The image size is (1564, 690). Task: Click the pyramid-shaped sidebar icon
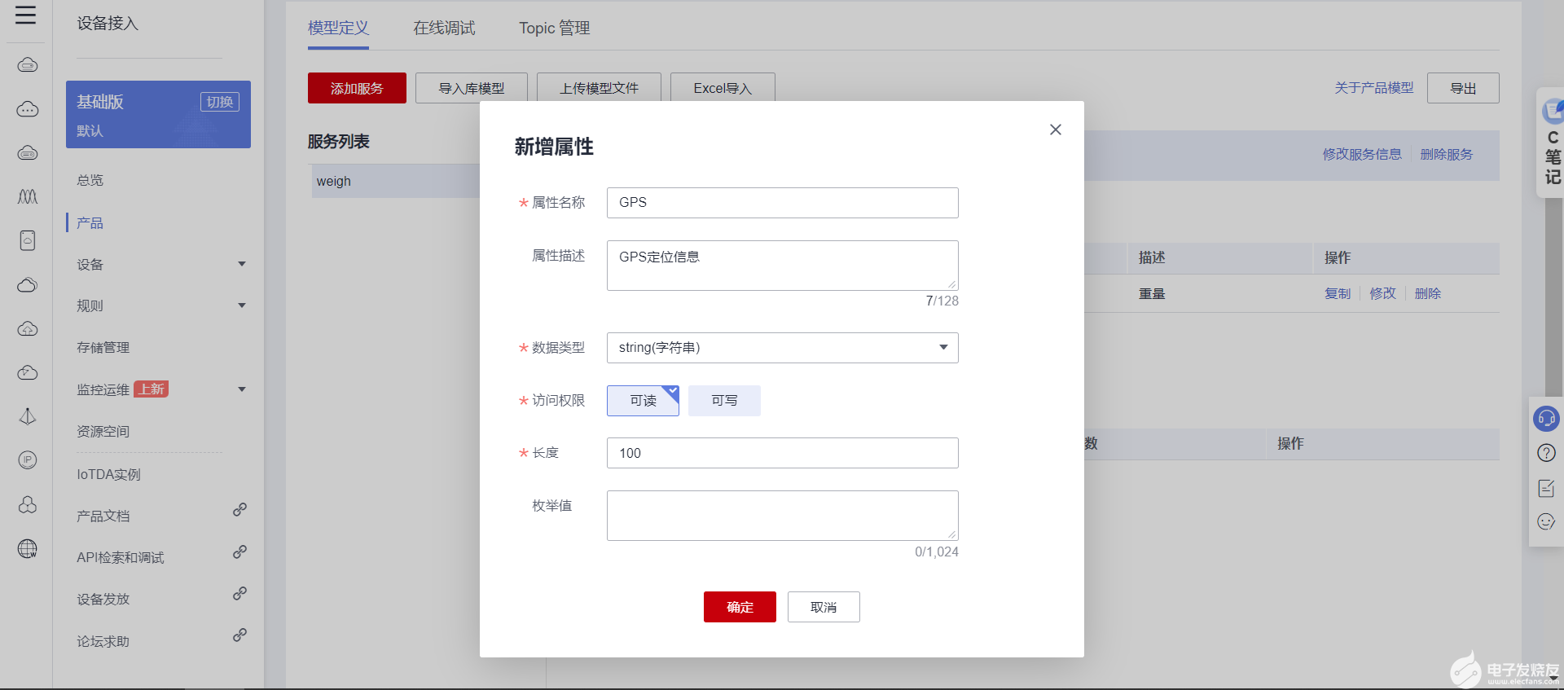[x=28, y=416]
